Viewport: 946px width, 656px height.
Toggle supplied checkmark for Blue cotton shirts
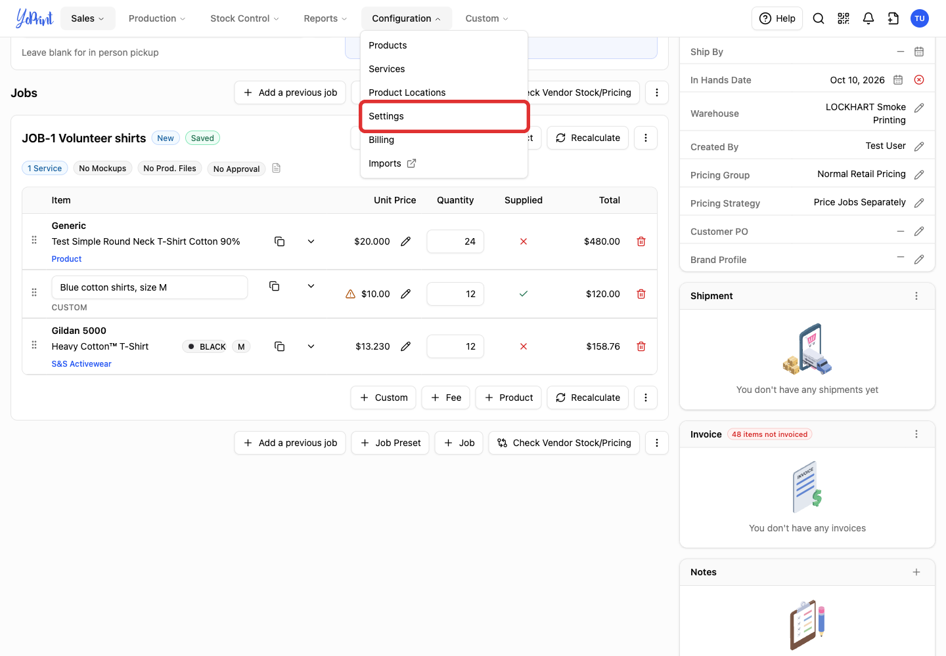[524, 294]
